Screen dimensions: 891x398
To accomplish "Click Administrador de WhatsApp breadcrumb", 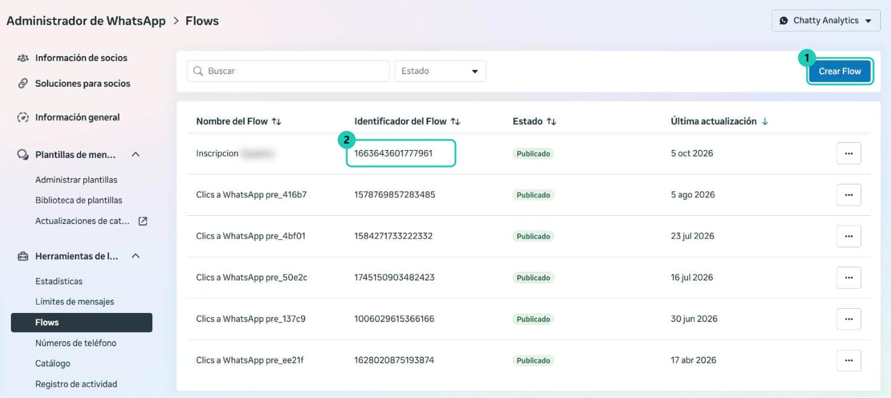I will (86, 21).
